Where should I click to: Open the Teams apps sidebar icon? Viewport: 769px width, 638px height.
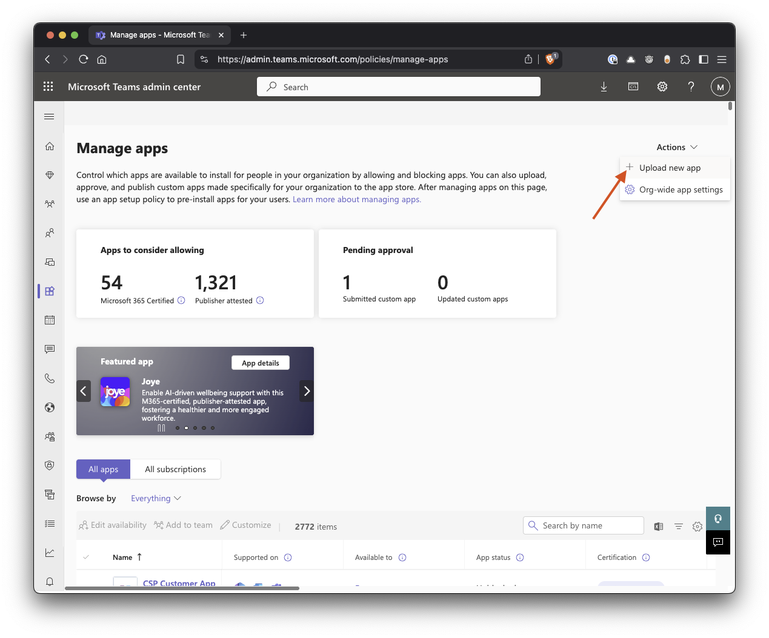(x=50, y=291)
